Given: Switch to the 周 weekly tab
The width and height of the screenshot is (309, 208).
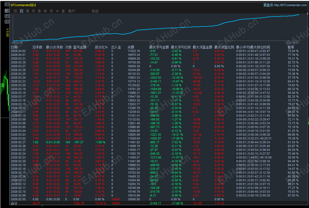Looking at the screenshot, I should click(x=27, y=11).
